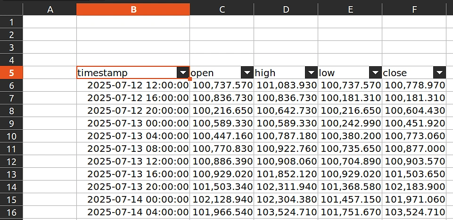Viewport: 453px width, 220px height.
Task: Select column B header
Action: (133, 9)
